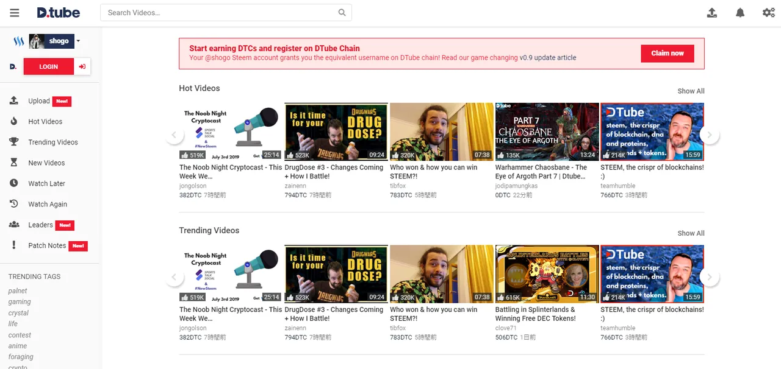Screen dimensions: 781x369
Task: Go back in Trending Videos carousel
Action: point(174,278)
